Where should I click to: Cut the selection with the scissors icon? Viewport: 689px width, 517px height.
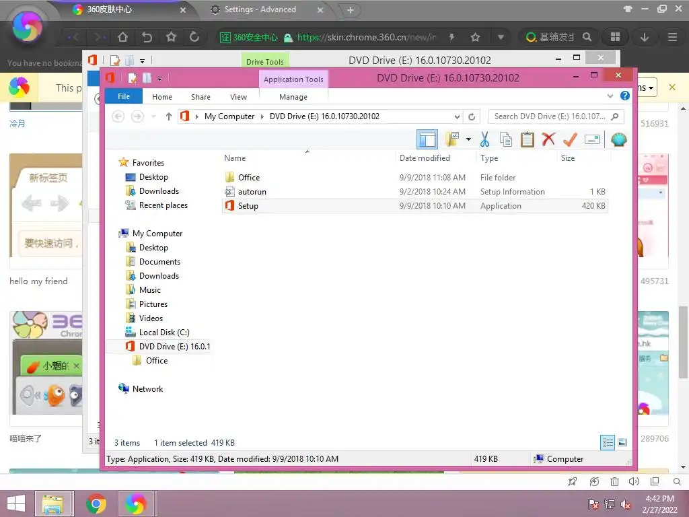(x=484, y=140)
